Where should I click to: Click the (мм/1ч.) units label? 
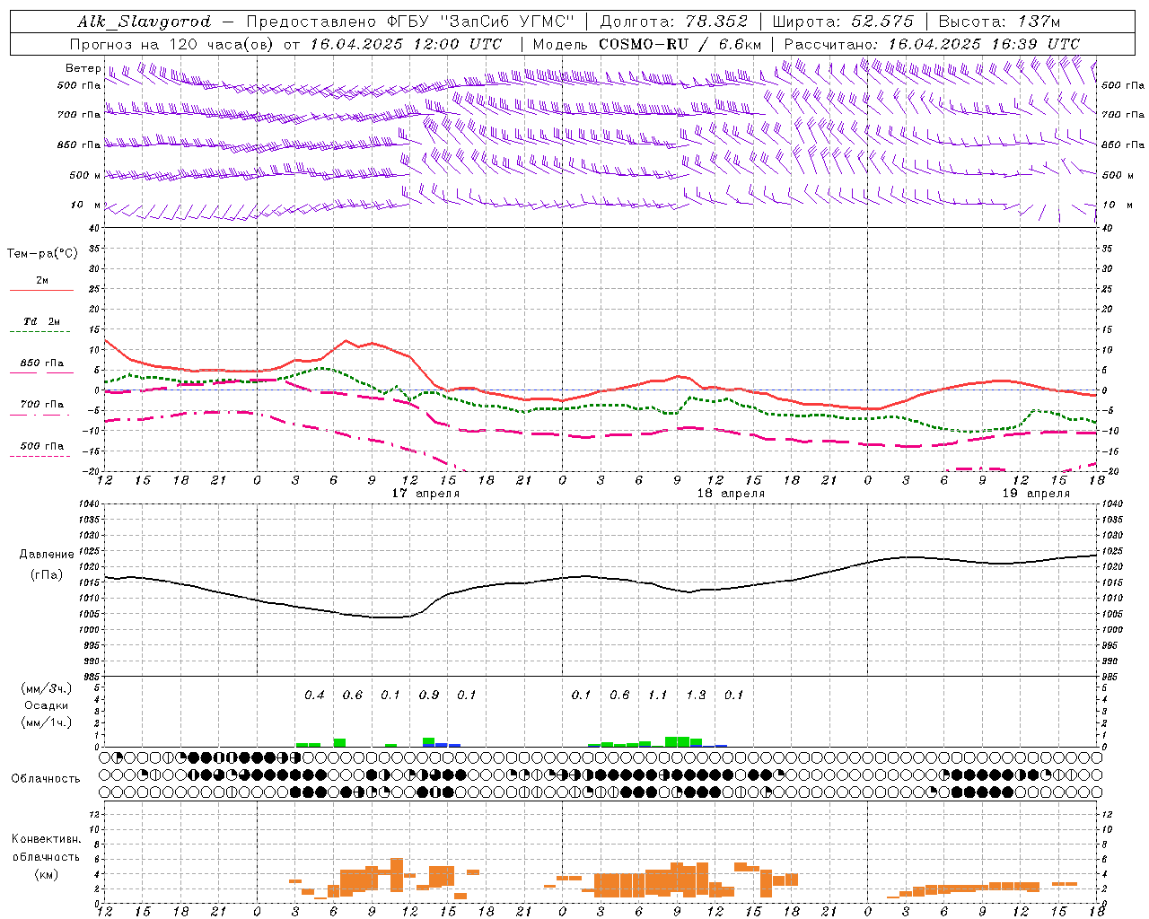click(x=46, y=722)
